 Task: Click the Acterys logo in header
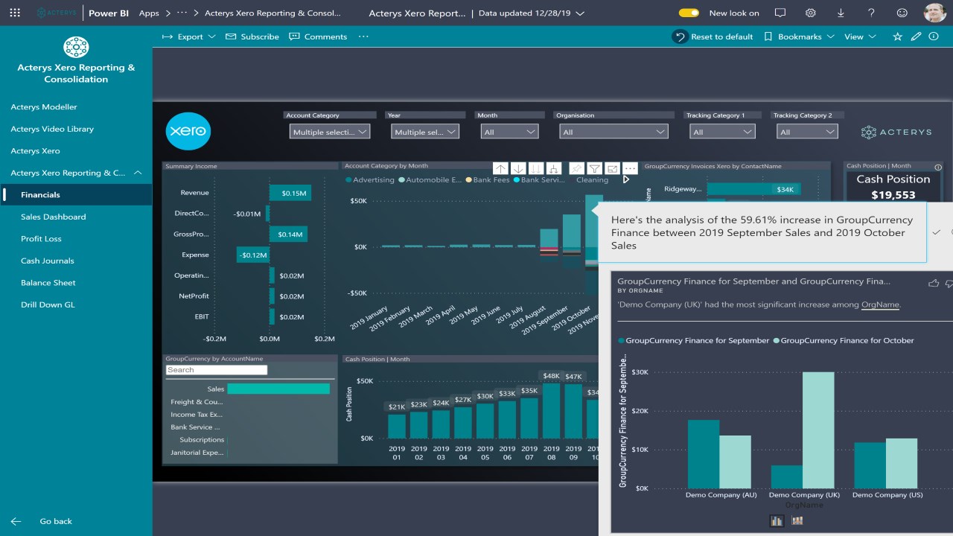click(x=56, y=13)
